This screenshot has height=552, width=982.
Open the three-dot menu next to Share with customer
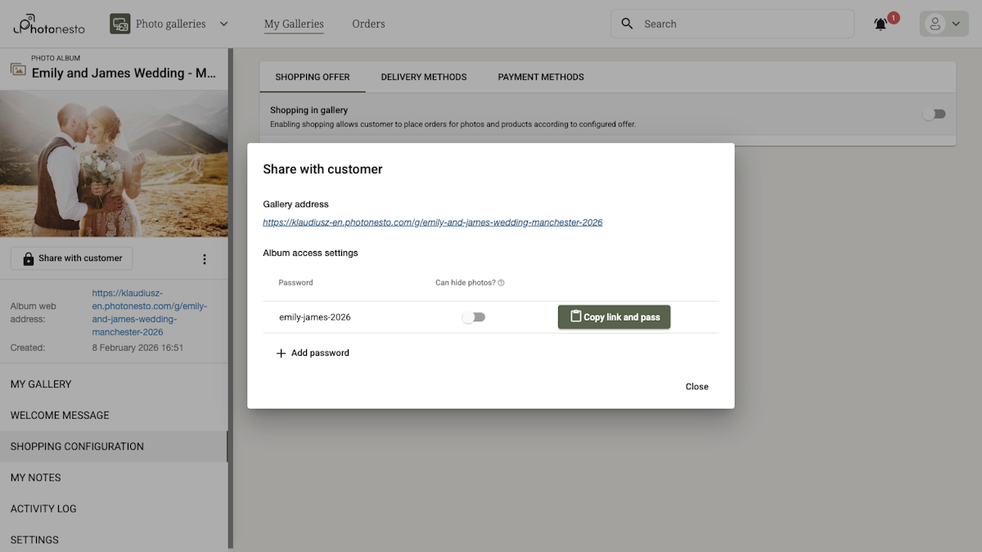(205, 258)
